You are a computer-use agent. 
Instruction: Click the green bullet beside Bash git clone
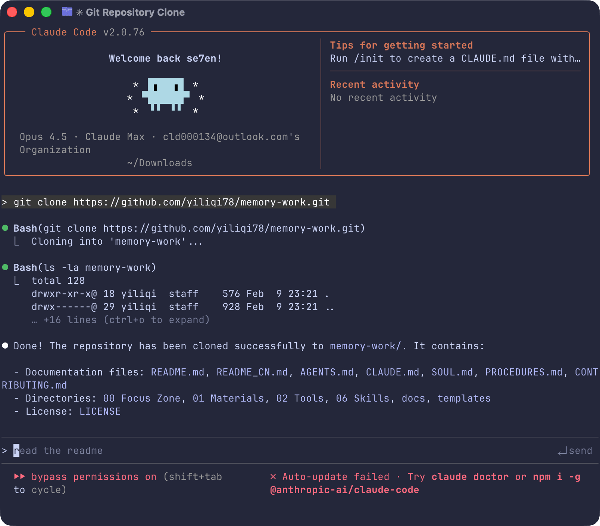click(5, 228)
